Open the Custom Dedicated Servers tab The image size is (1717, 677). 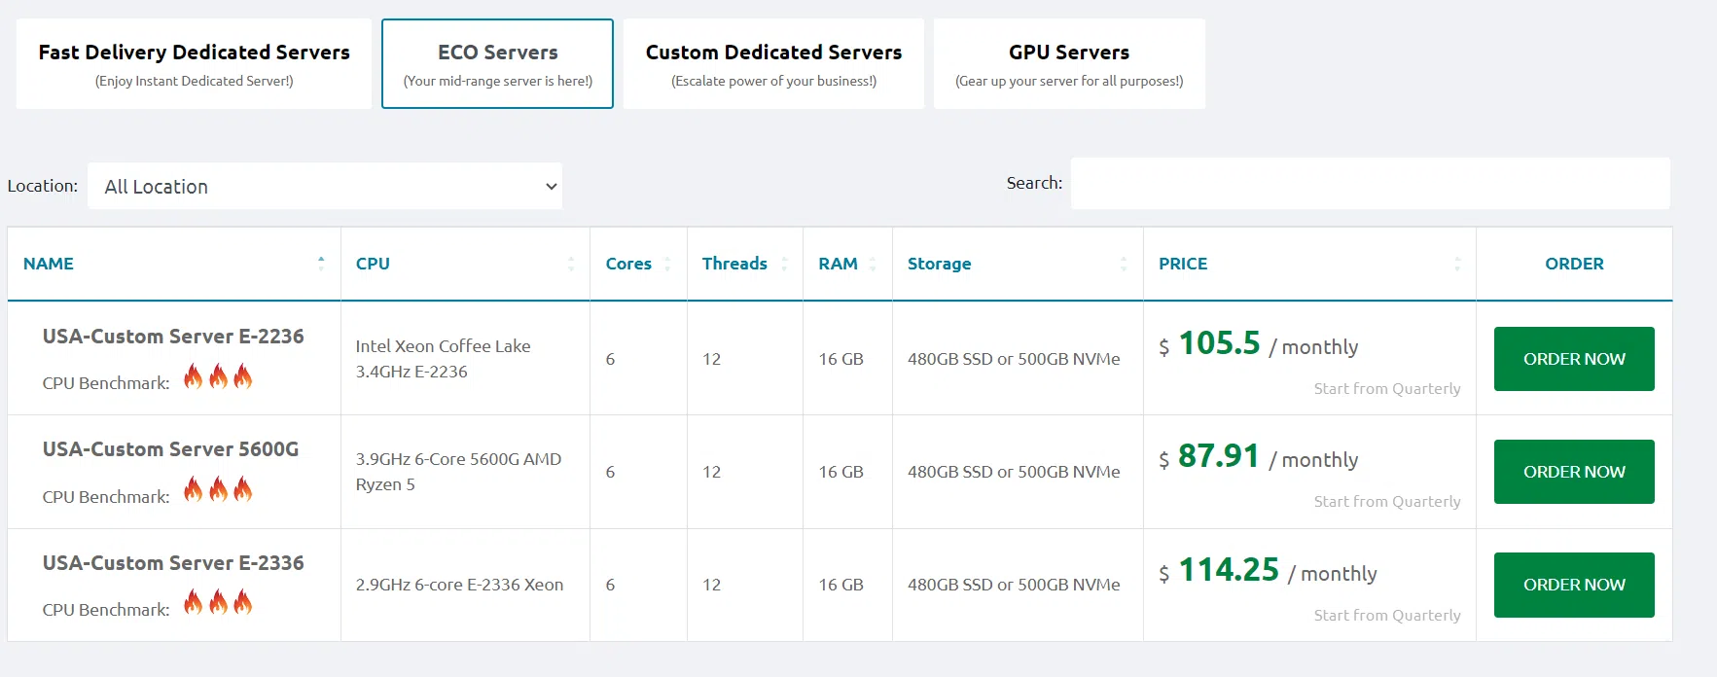(x=773, y=63)
